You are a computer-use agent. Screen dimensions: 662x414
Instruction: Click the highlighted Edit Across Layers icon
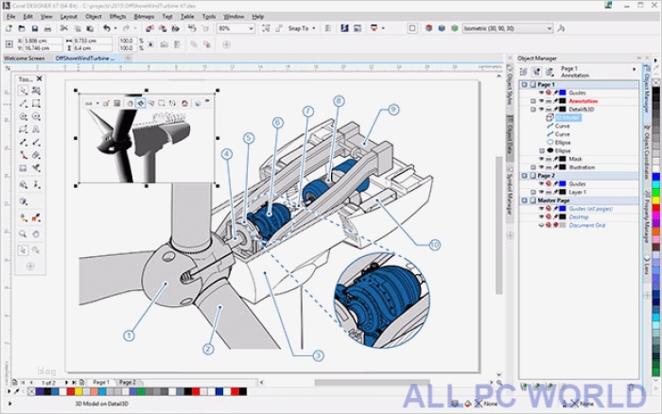tap(536, 72)
